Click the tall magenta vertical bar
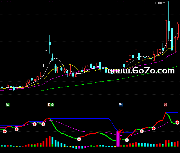The height and width of the screenshot is (153, 180). [118, 139]
